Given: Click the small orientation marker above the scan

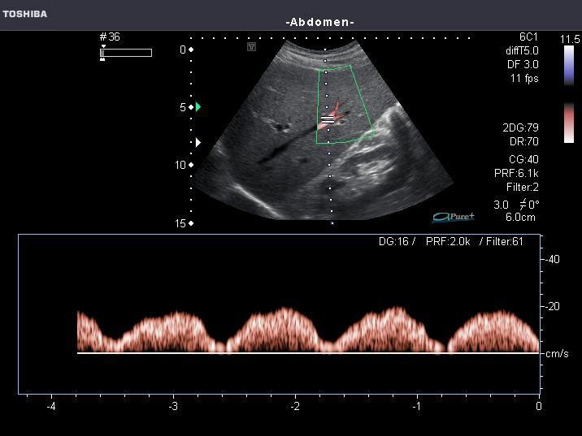Looking at the screenshot, I should 252,47.
